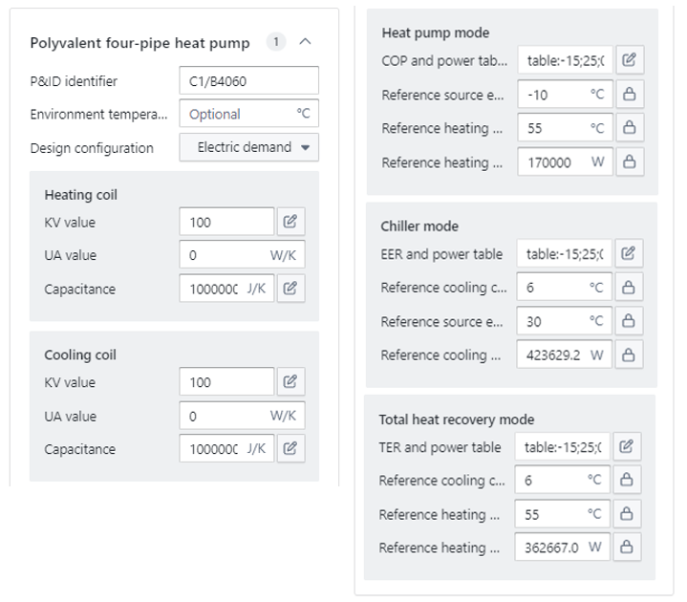Viewport: 687px width, 602px height.
Task: Toggle lock on Total heat recovery 362667.0 W
Action: coord(627,548)
